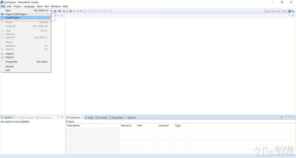Expand the Forward history dropdown arrow
Image resolution: width=296 pixels, height=158 pixels.
pos(111,11)
